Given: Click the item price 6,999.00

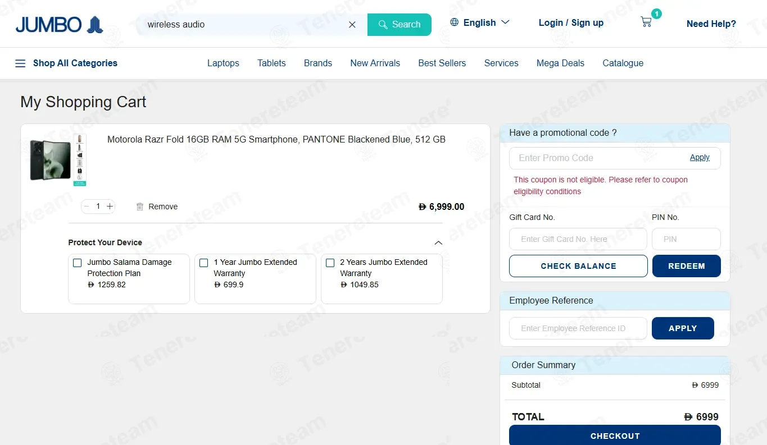Looking at the screenshot, I should coord(442,207).
